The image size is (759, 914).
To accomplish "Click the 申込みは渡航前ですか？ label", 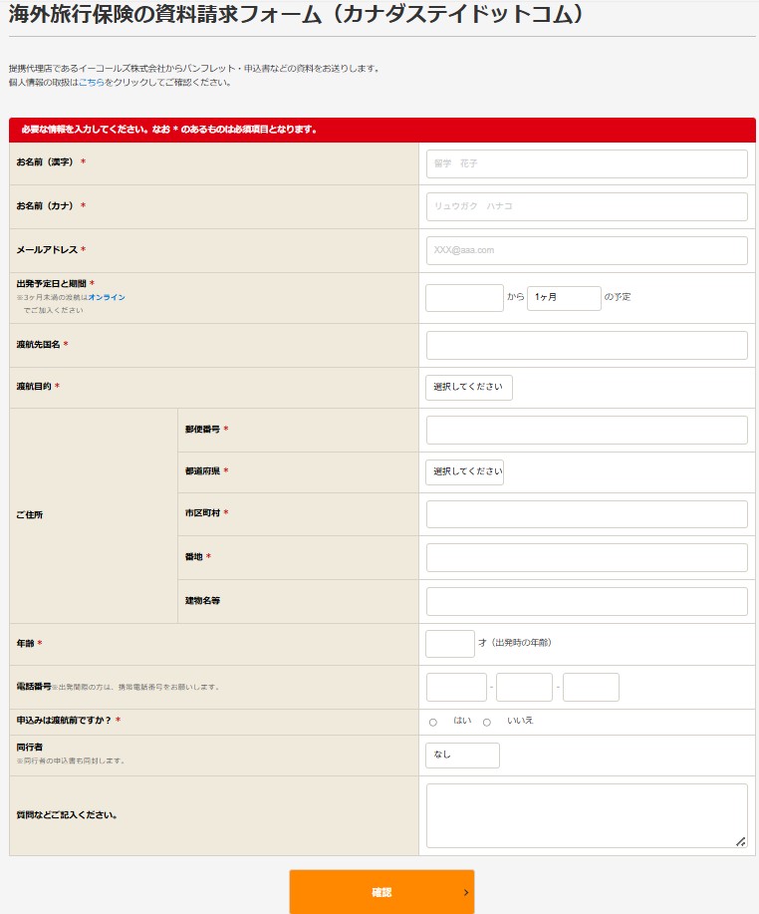I will coord(64,721).
